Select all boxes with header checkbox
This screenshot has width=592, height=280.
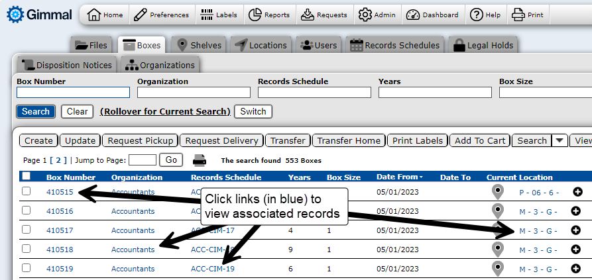(x=26, y=176)
